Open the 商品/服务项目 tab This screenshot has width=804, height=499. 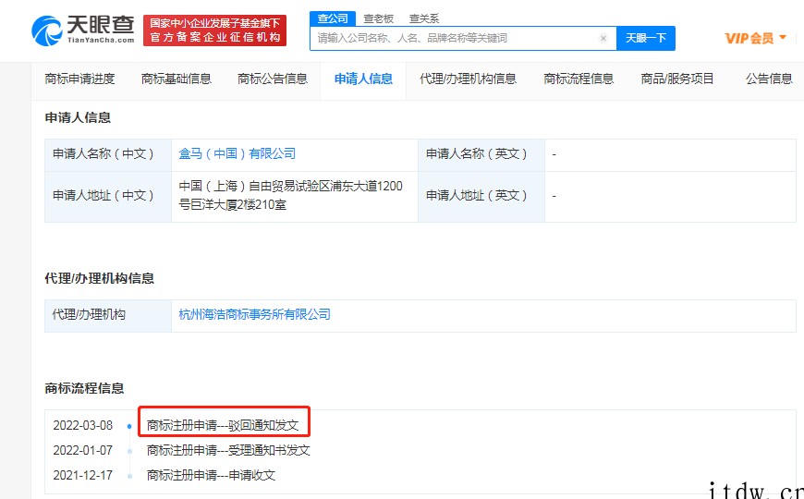[x=676, y=79]
